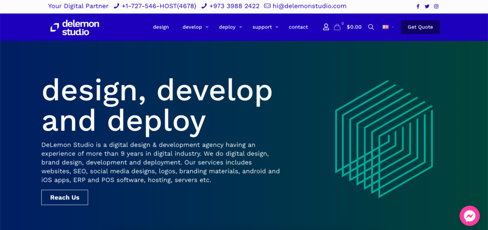The height and width of the screenshot is (230, 488).
Task: Email hi@delemonstudio.com link
Action: coord(309,6)
